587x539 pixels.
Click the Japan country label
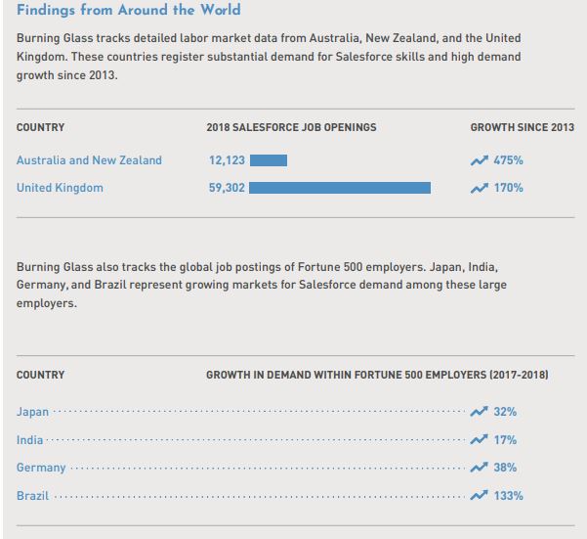tap(32, 412)
